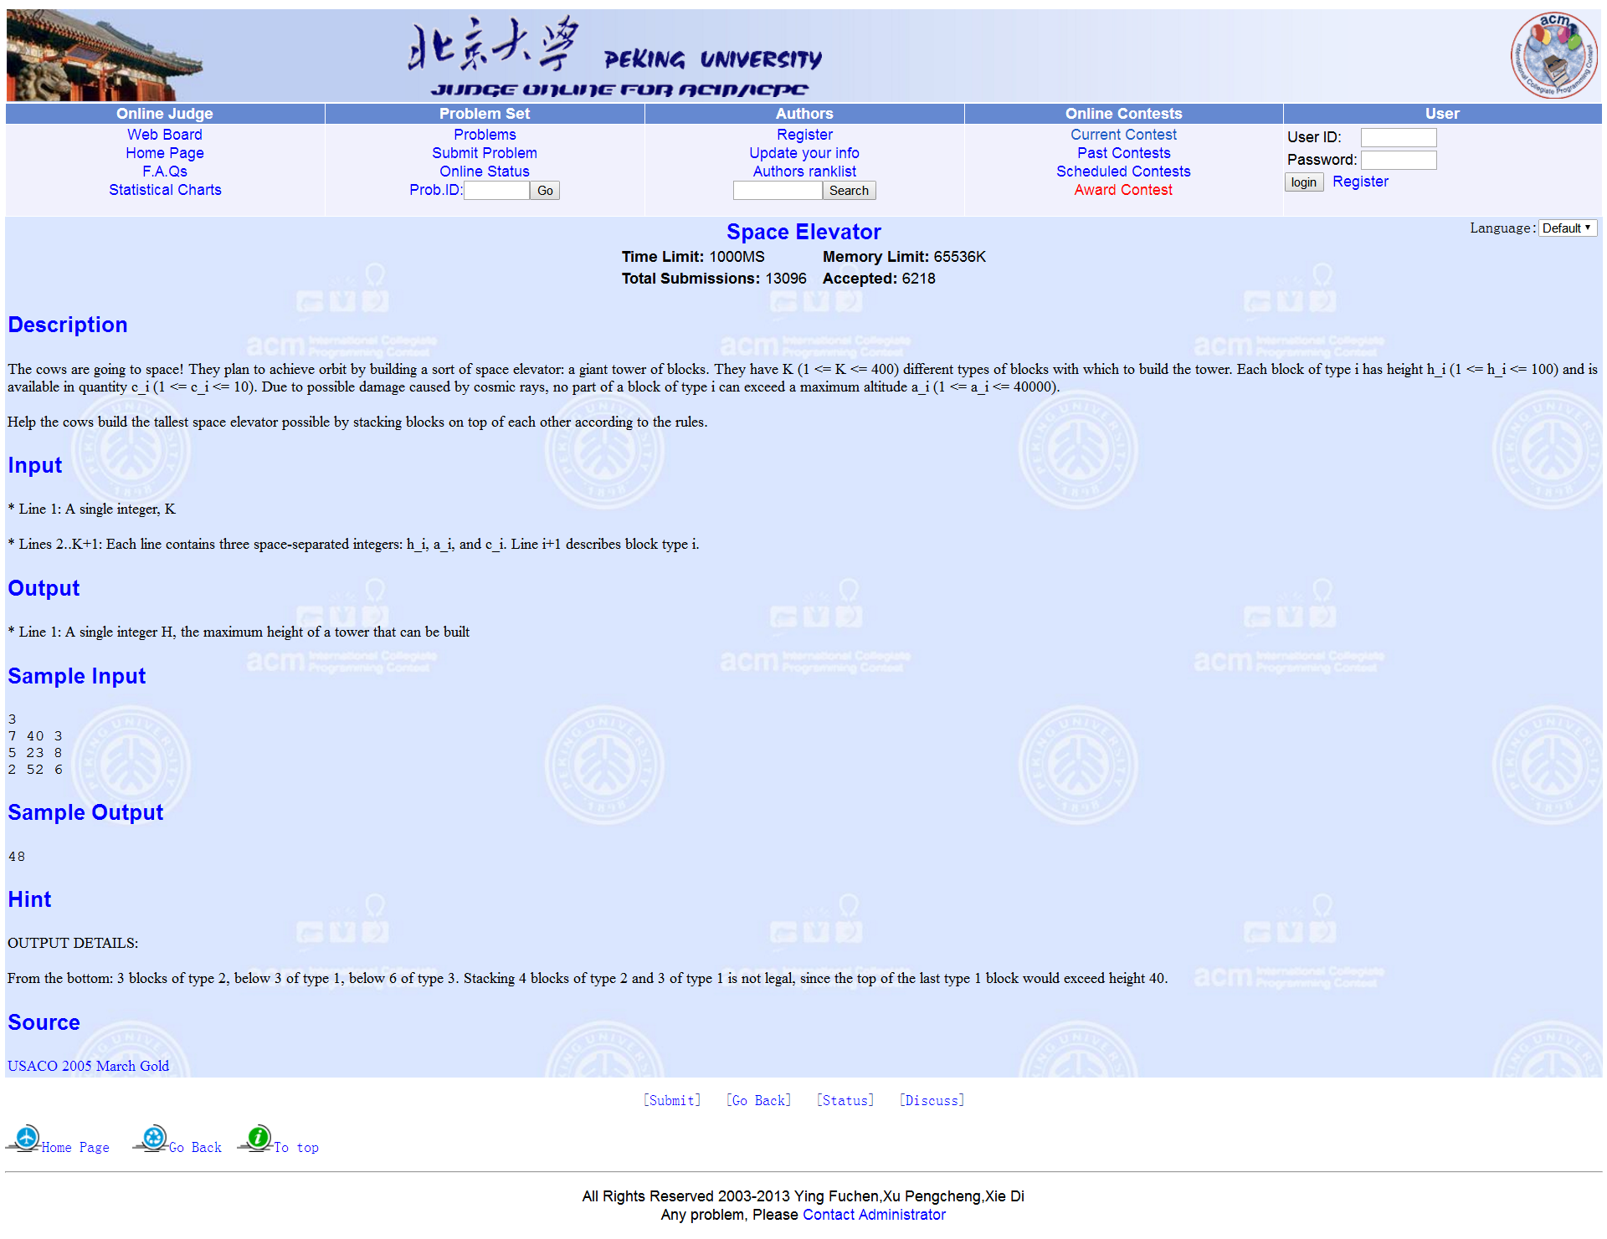Screen dimensions: 1607x1239
Task: Check the Online Status page
Action: coord(485,172)
